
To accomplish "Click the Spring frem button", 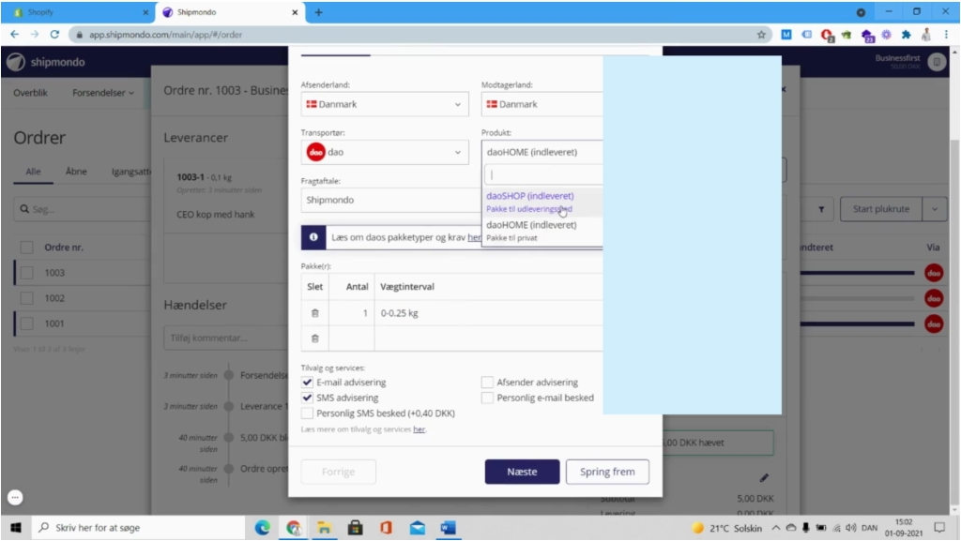I will click(607, 472).
